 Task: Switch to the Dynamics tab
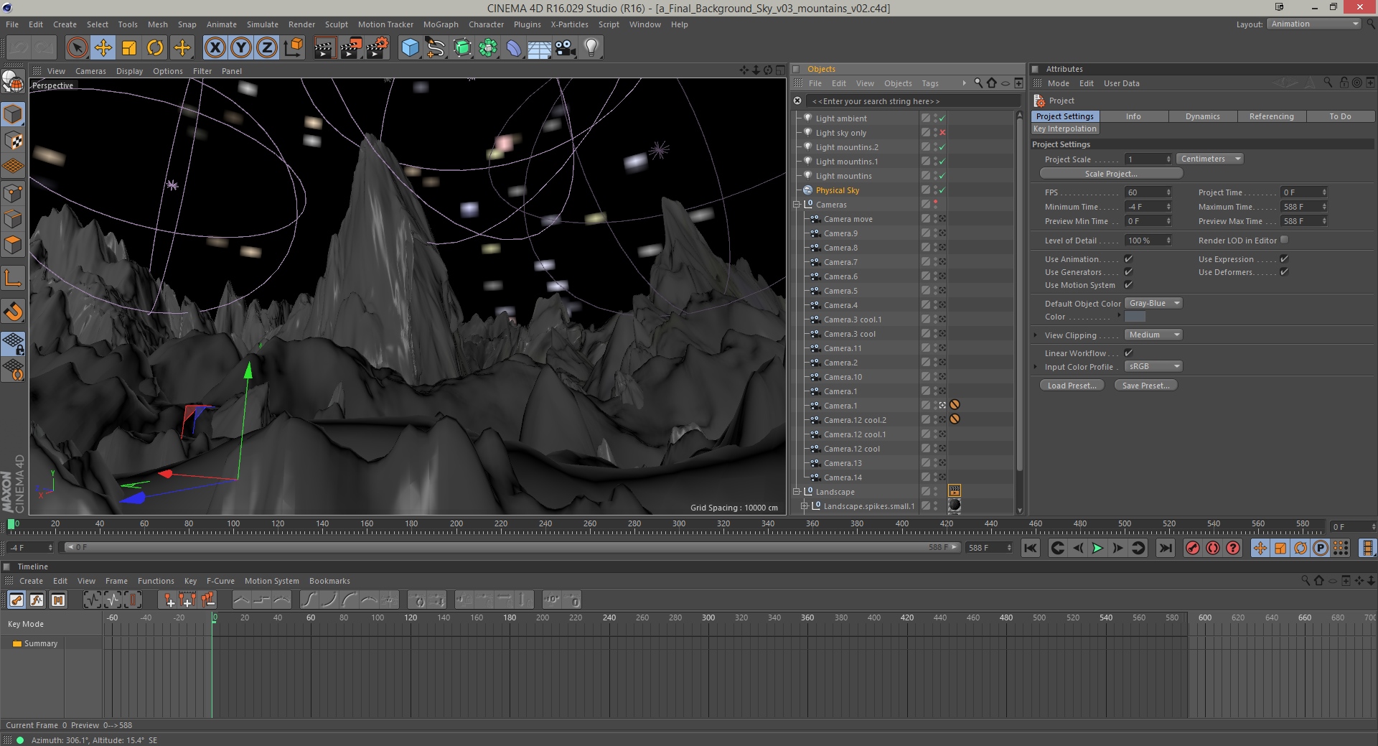[x=1202, y=116]
